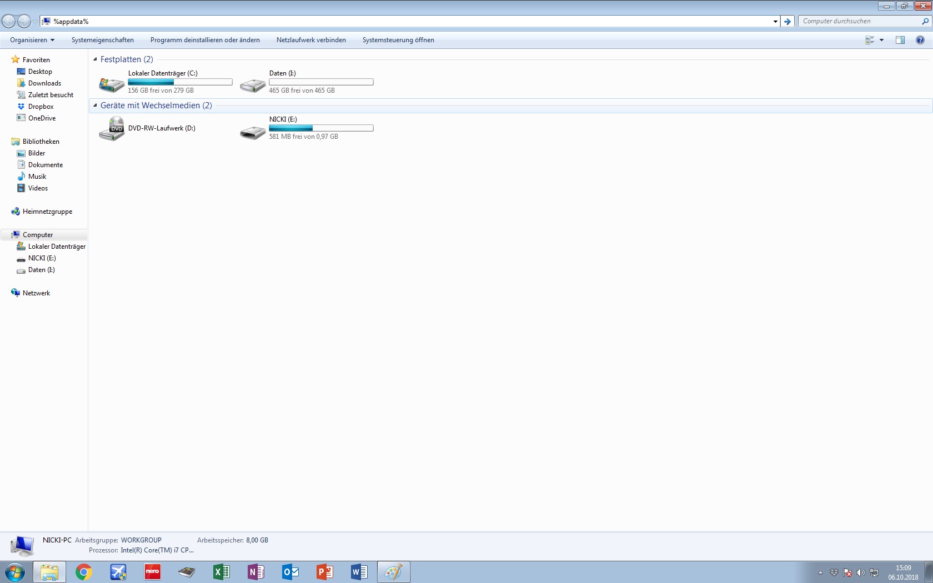The width and height of the screenshot is (933, 583).
Task: Collapse the Festplatten group
Action: click(95, 59)
